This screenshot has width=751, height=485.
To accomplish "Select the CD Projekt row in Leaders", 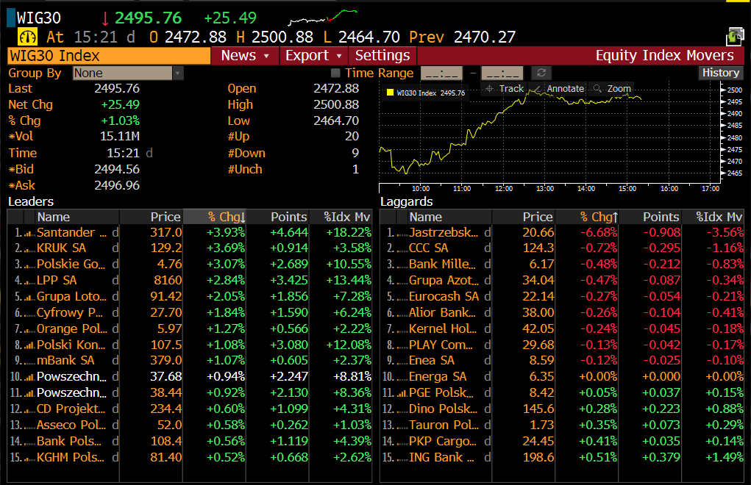I will [191, 409].
